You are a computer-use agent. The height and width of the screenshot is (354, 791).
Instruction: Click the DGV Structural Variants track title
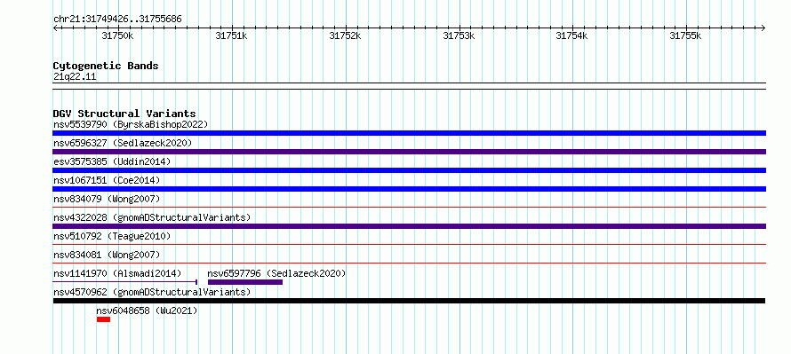pyautogui.click(x=124, y=114)
